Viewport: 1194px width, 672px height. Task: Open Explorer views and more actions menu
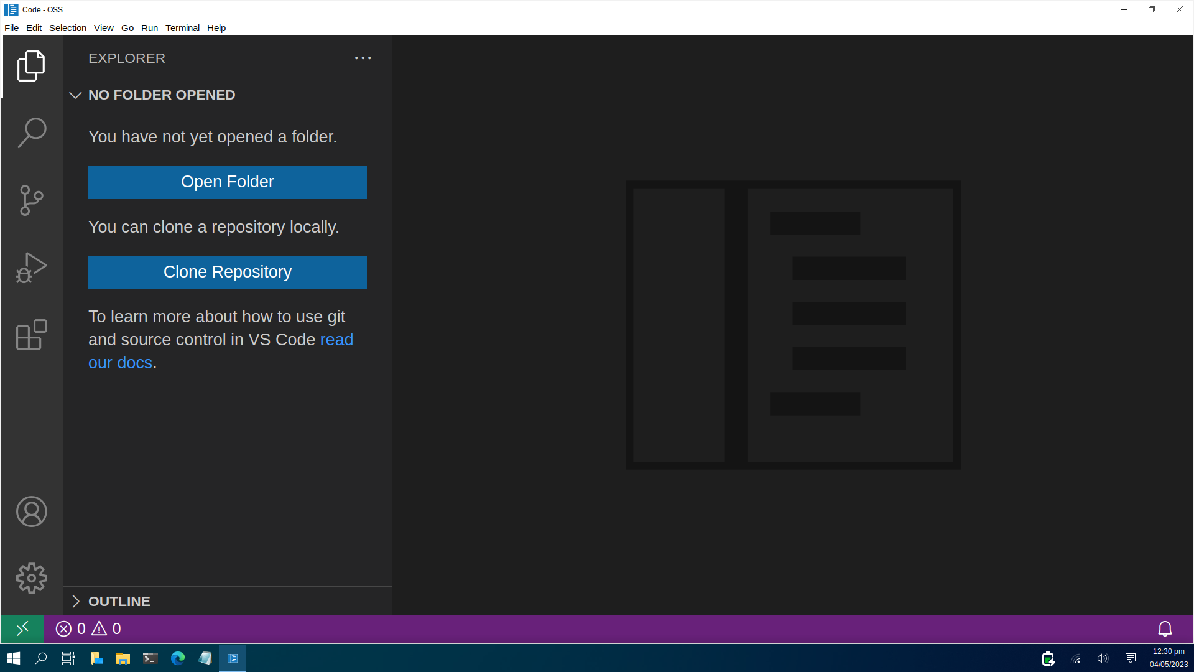click(363, 58)
